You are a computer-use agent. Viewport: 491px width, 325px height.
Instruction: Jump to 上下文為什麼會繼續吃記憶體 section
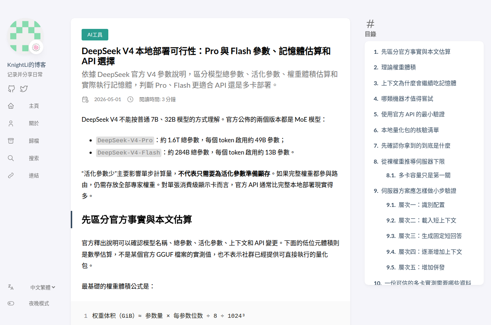[419, 83]
